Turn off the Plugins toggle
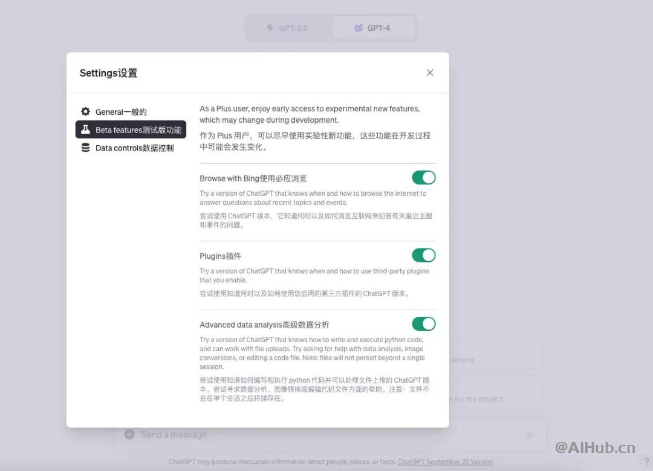 pyautogui.click(x=423, y=255)
